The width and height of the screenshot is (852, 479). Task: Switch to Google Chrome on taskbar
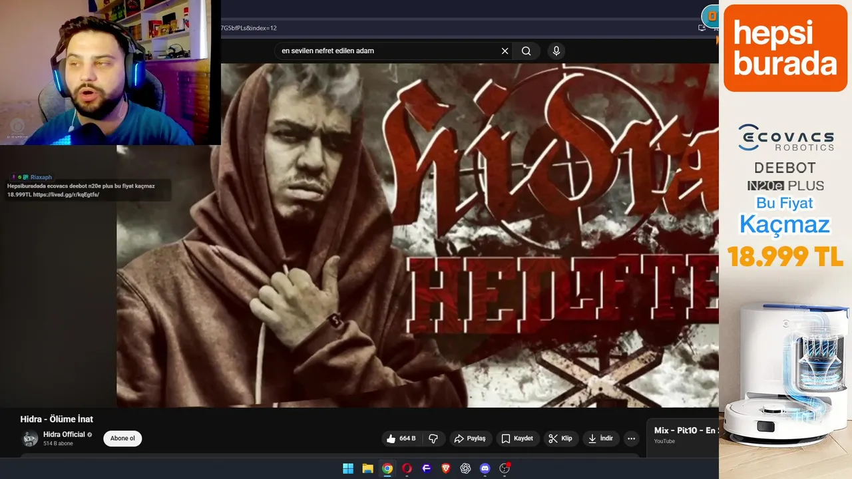(x=387, y=468)
